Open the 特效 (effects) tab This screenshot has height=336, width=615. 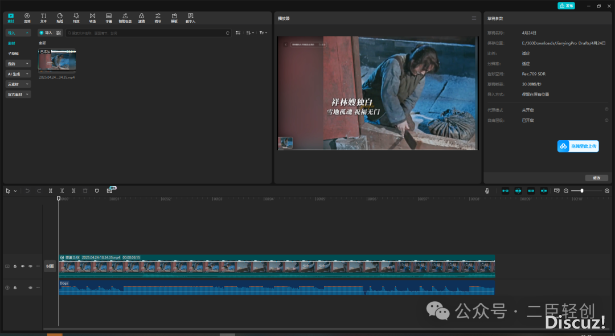tap(76, 18)
